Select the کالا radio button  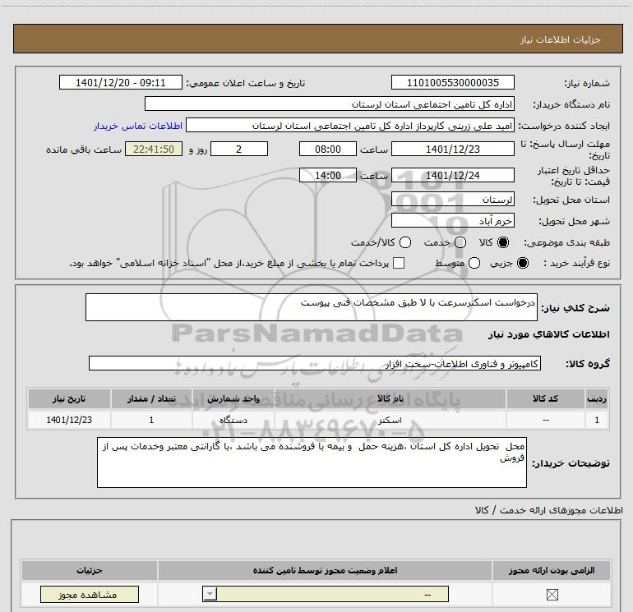pos(503,242)
